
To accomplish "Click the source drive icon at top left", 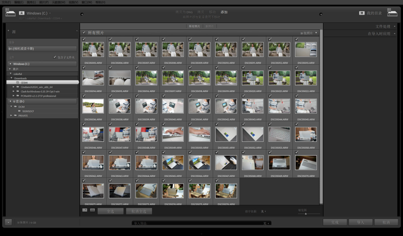I will coord(10,13).
